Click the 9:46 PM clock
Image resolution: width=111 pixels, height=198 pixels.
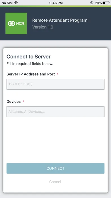pyautogui.click(x=56, y=3)
